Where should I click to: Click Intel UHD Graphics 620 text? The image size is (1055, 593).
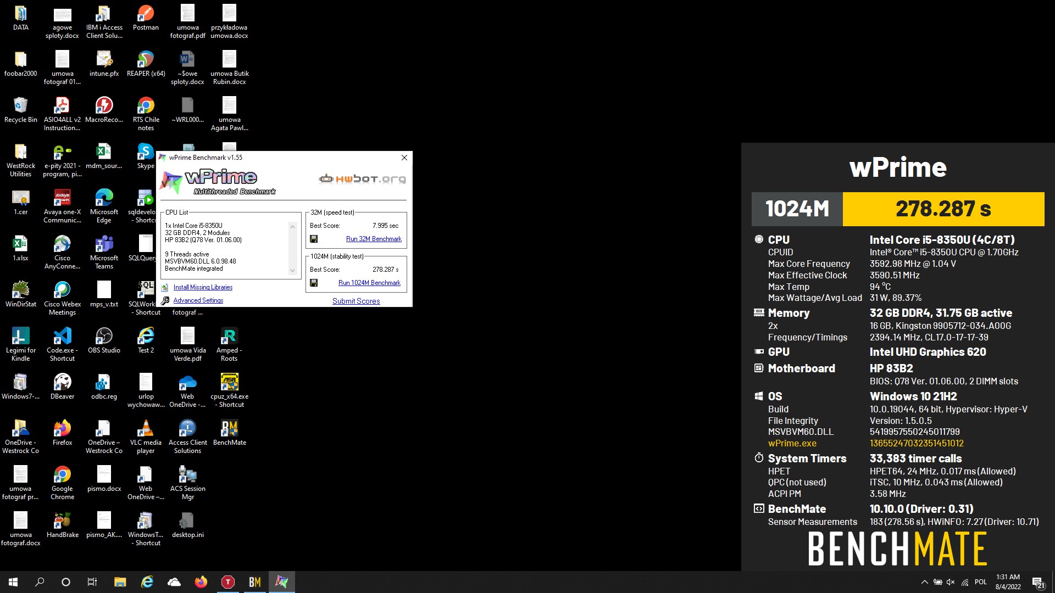point(928,352)
